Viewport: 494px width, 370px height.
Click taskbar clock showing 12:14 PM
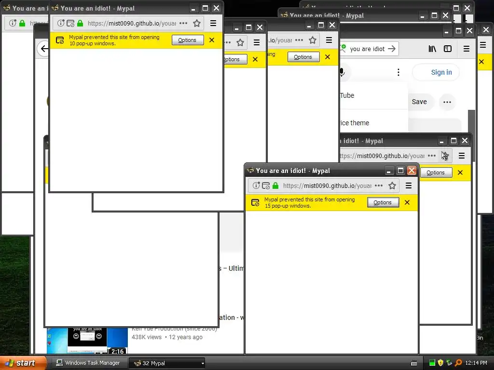(476, 363)
